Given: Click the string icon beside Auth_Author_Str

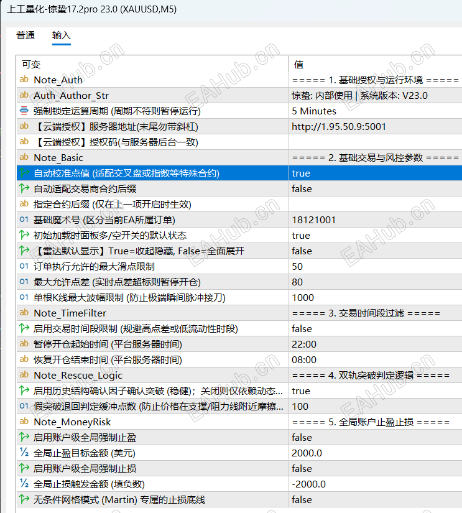Looking at the screenshot, I should [x=24, y=95].
